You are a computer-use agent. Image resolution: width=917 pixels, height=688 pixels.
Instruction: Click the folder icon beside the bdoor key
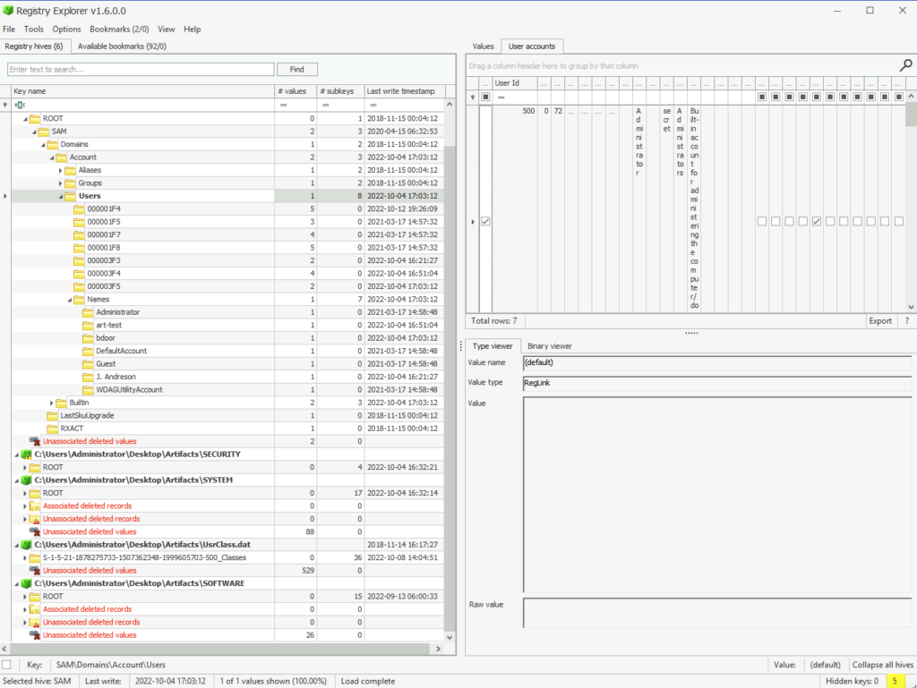(88, 338)
